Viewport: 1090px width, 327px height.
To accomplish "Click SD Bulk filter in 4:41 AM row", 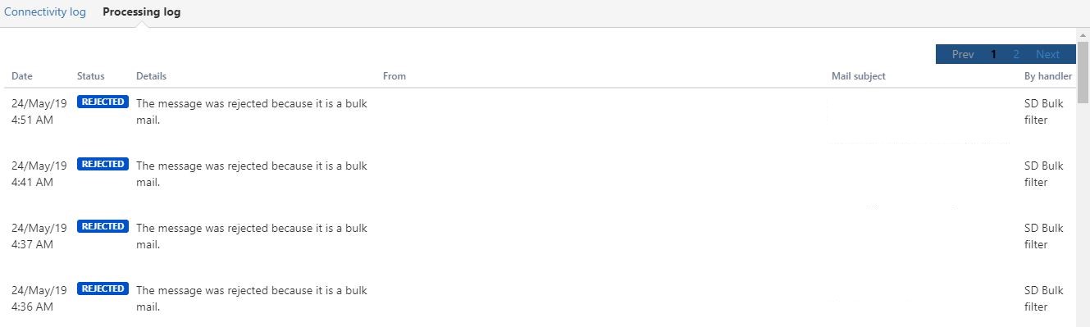I will (1044, 174).
